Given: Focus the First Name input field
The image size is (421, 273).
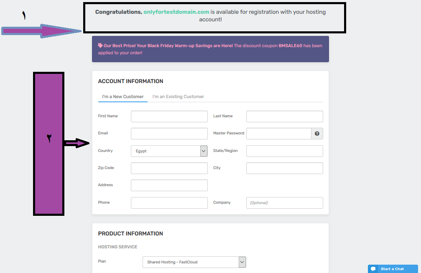Looking at the screenshot, I should point(169,116).
